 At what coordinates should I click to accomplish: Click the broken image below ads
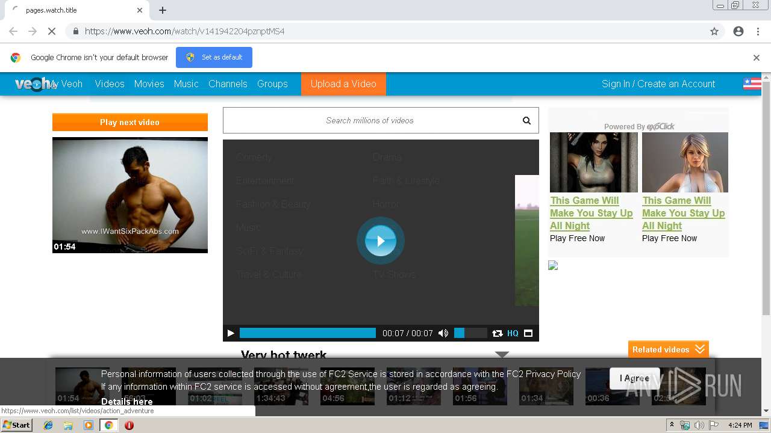pyautogui.click(x=553, y=265)
